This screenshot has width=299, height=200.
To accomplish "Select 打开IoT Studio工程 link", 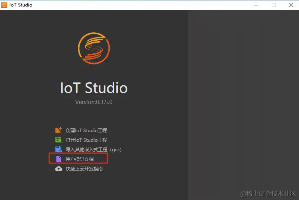I will [86, 140].
